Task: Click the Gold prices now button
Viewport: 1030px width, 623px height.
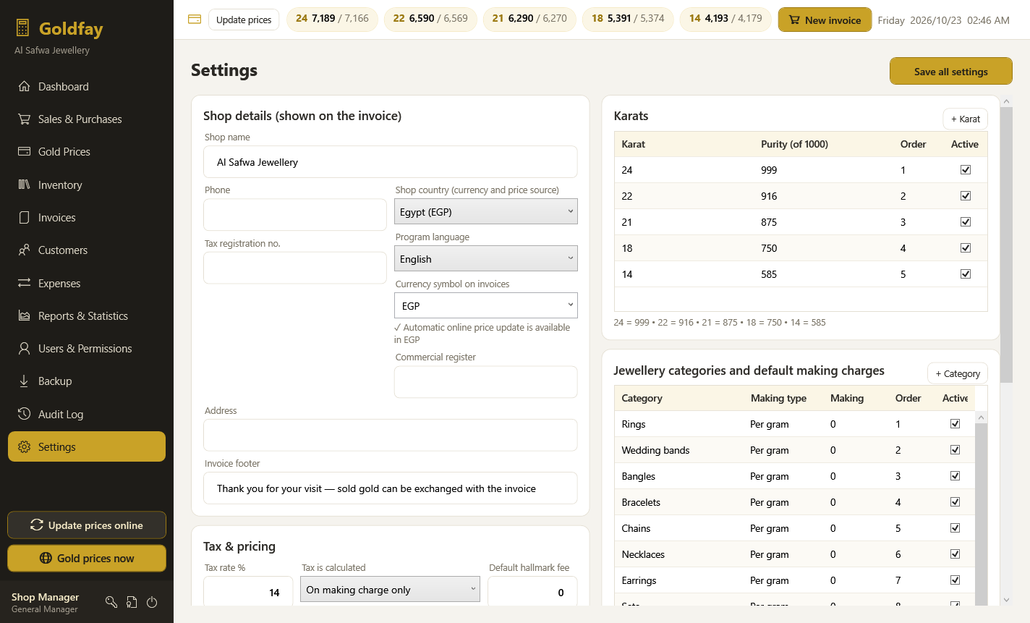Action: (x=87, y=559)
